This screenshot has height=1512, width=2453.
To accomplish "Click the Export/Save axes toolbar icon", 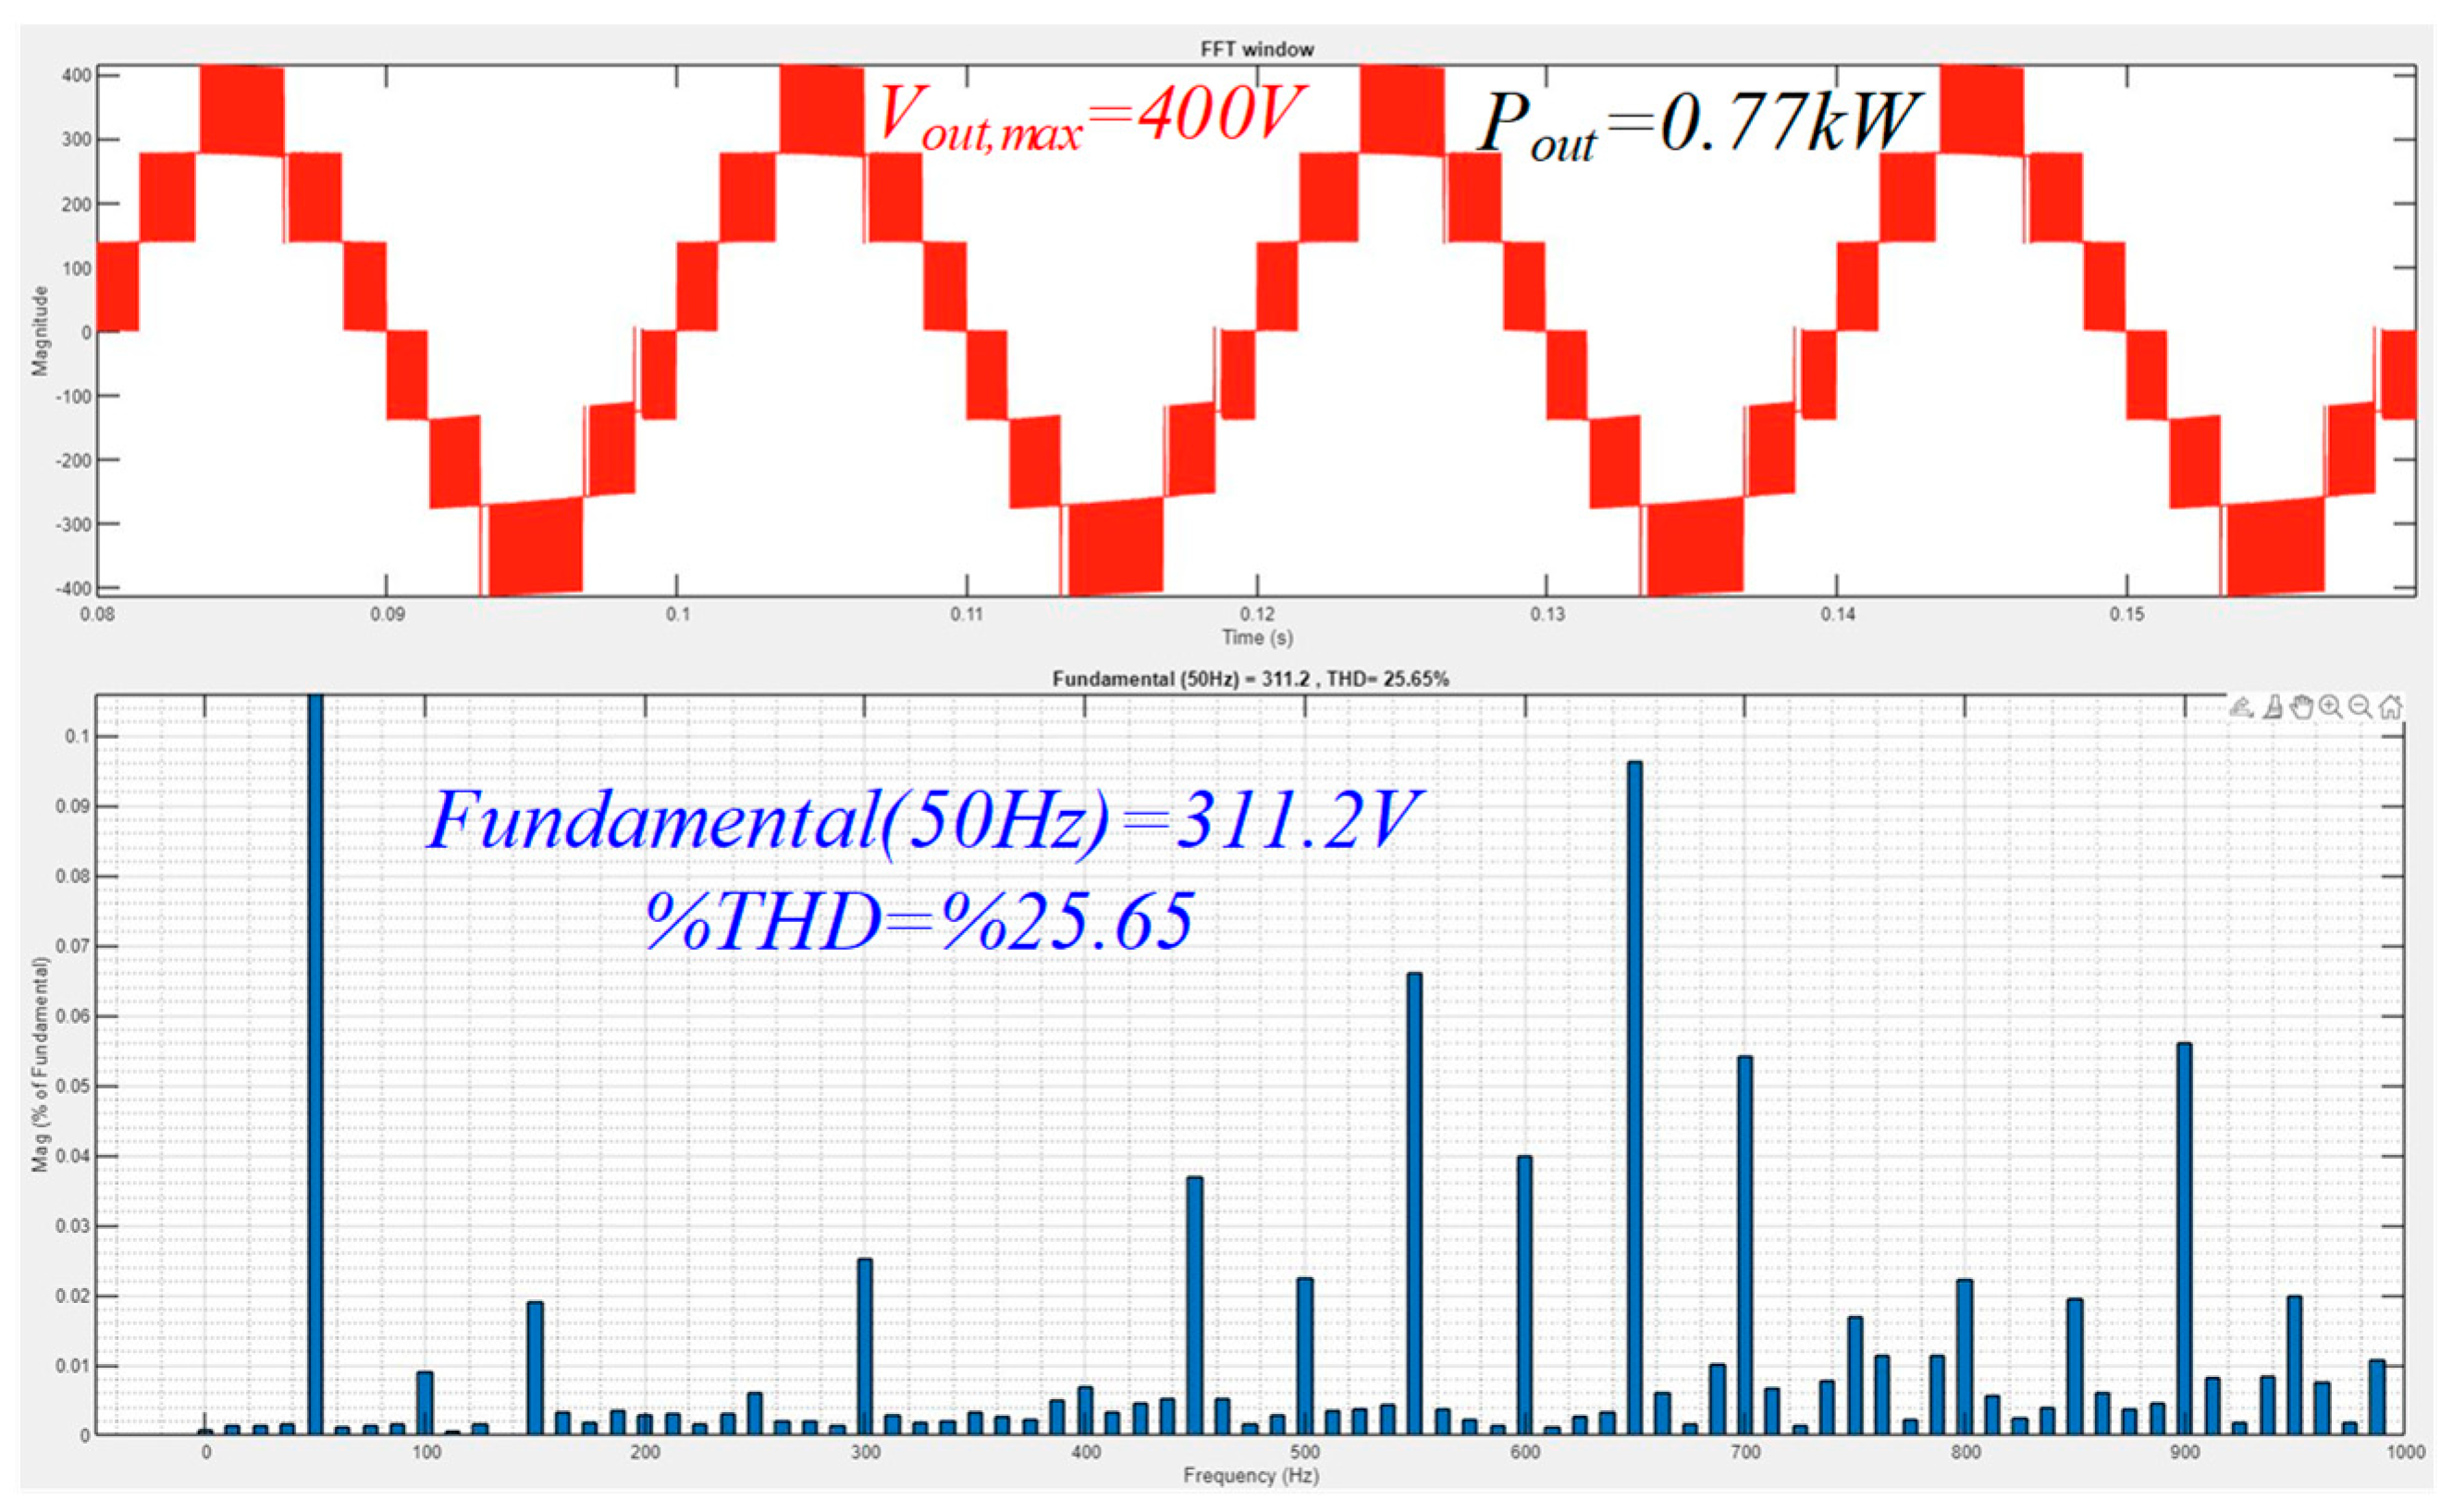I will tap(2241, 707).
